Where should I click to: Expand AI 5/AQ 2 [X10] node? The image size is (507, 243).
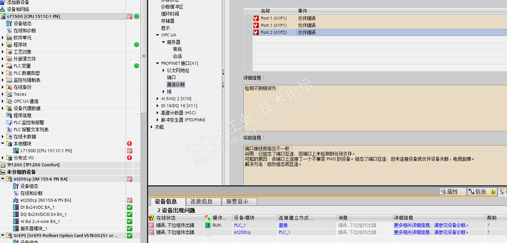(157, 99)
